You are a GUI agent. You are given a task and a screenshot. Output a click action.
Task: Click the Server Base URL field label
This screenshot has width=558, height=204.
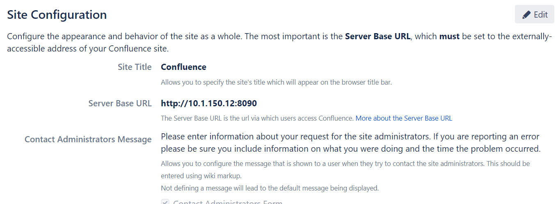(120, 103)
